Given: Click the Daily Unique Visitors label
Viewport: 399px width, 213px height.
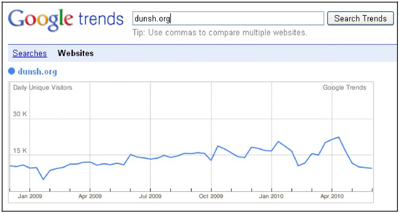Looking at the screenshot, I should 43,88.
